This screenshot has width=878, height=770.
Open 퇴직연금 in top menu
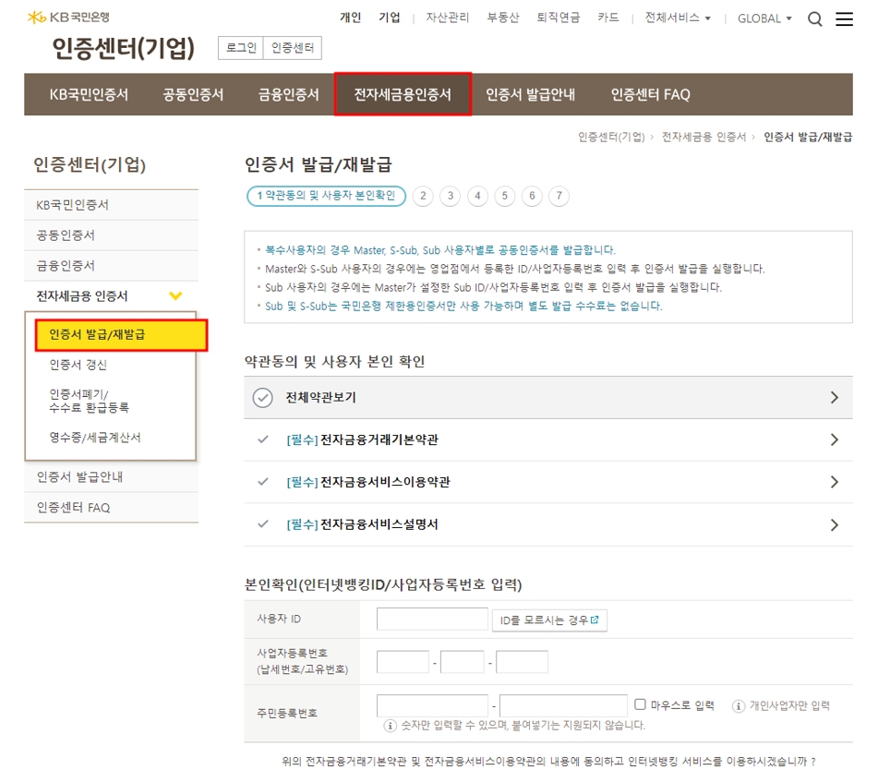coord(558,18)
